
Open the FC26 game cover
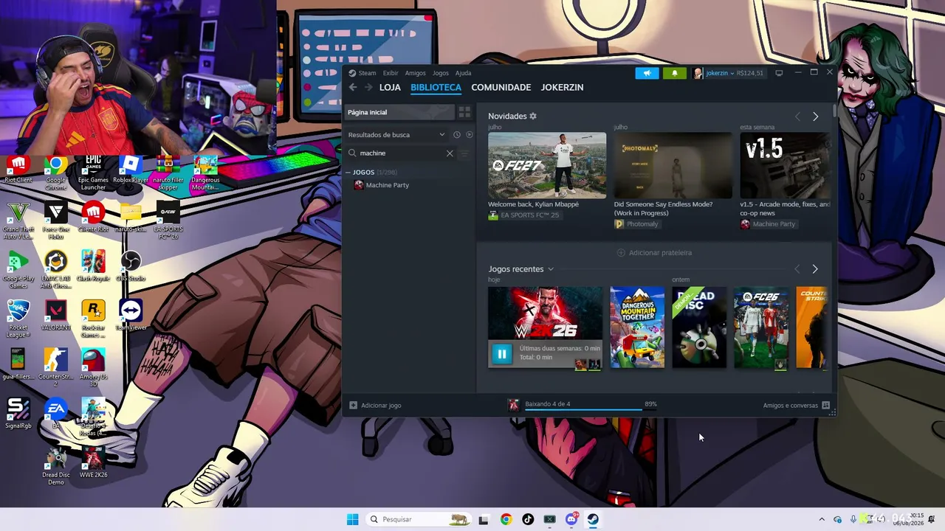pyautogui.click(x=761, y=327)
